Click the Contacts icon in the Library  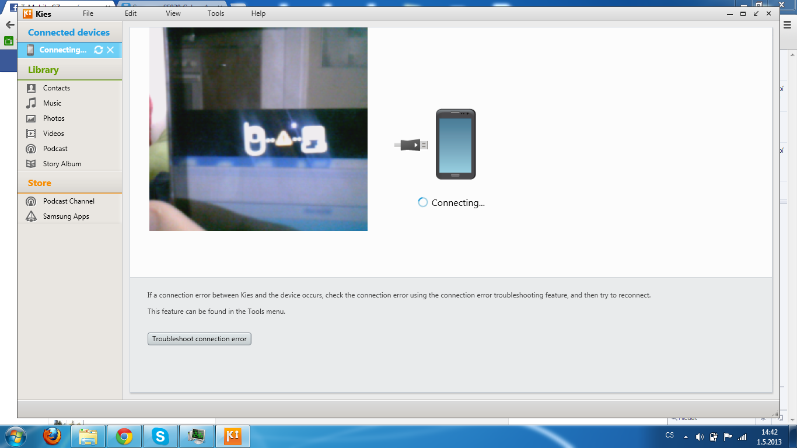coord(31,88)
